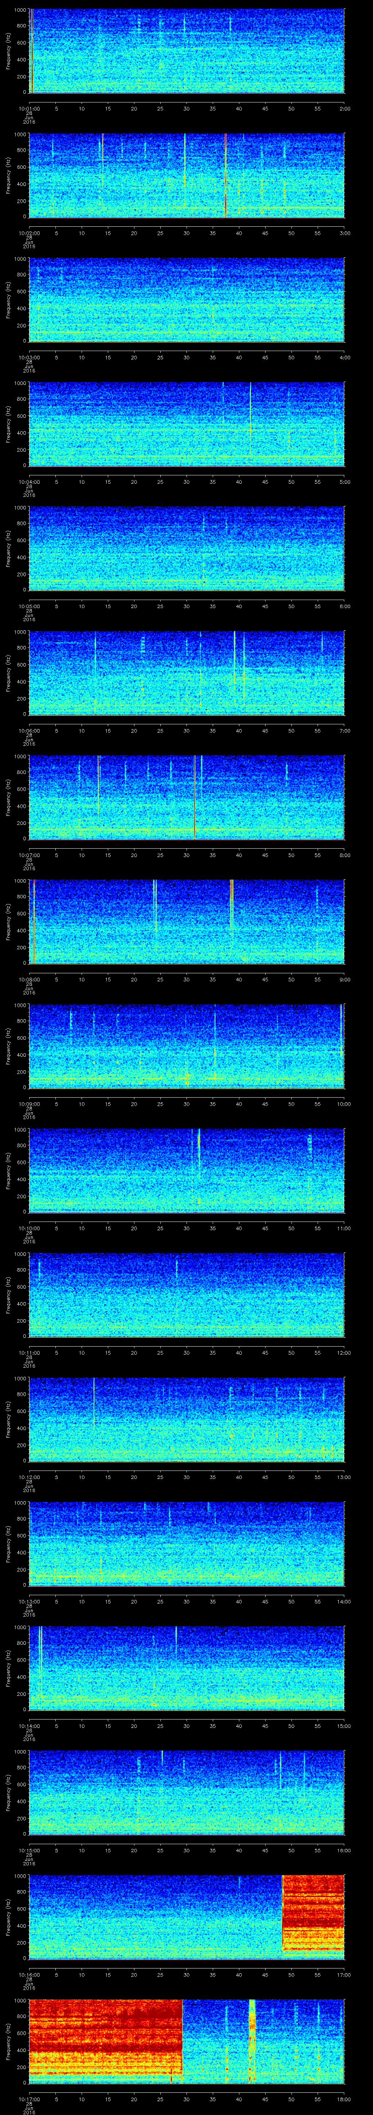Click the 18:00 end time label
The image size is (373, 2115).
point(343,2099)
